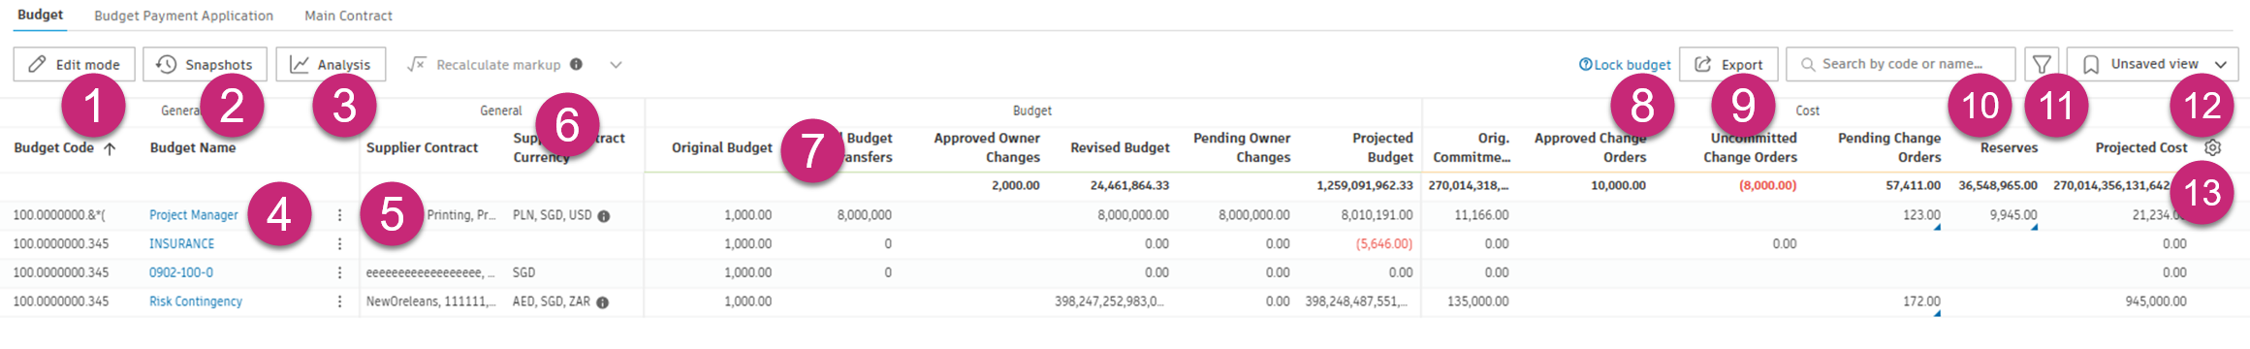Select the 9,945.00 reserves cell
This screenshot has width=2250, height=349.
[2013, 215]
